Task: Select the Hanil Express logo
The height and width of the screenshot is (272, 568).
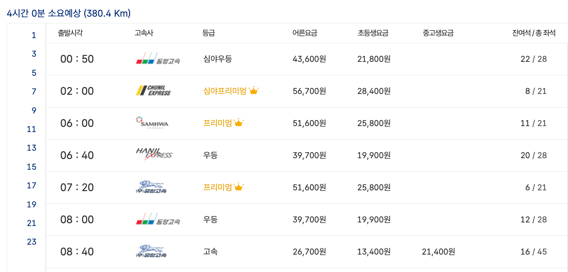Action: tap(153, 155)
